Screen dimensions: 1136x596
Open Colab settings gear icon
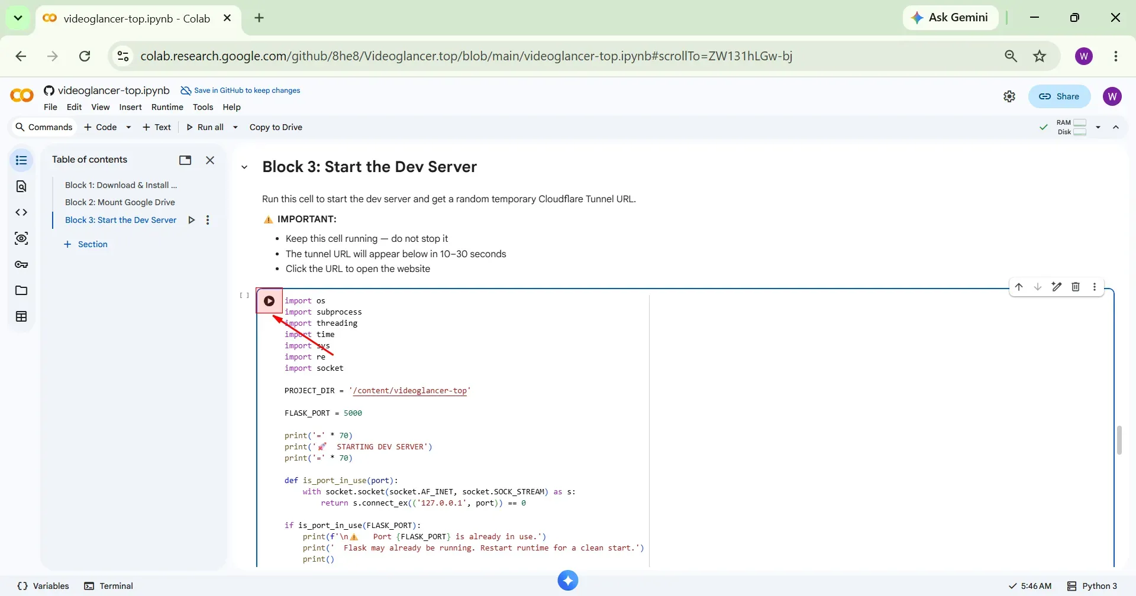point(1009,96)
